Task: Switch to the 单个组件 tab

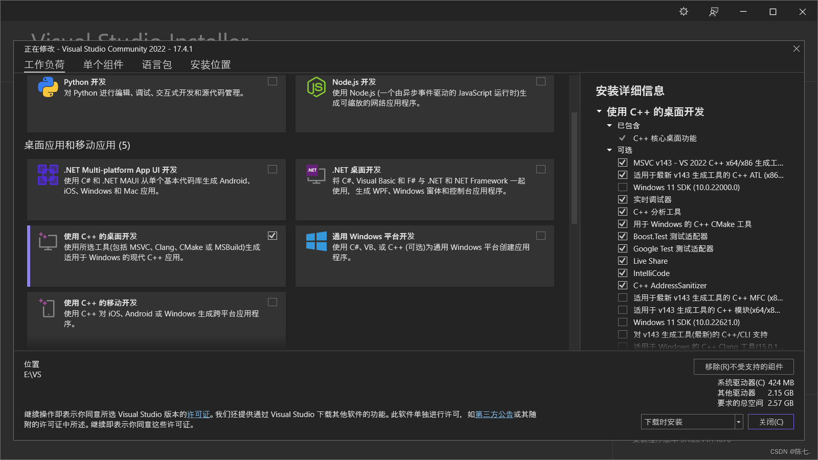Action: [x=103, y=65]
